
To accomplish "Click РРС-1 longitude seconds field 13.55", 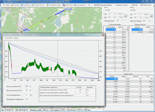I will click(x=120, y=18).
